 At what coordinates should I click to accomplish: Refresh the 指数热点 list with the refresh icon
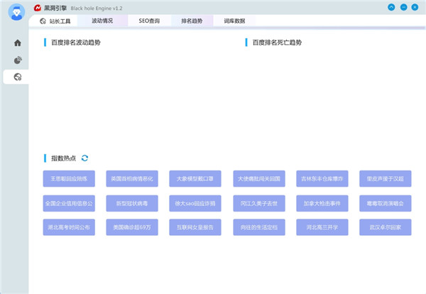pos(84,158)
